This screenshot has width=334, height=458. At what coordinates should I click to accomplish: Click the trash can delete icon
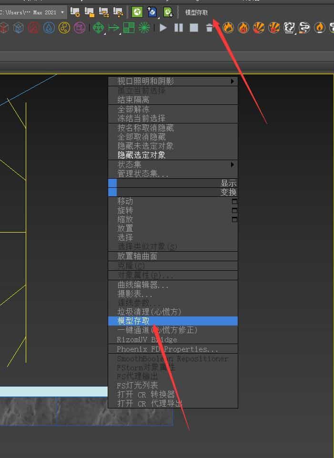coord(209,28)
